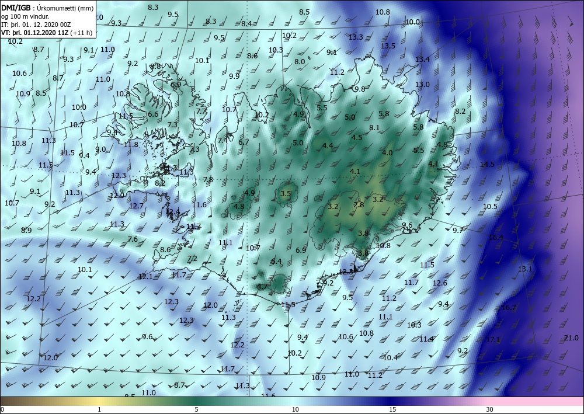This screenshot has width=584, height=414.
Task: Select the "30" tick label on the scale
Action: coord(489,409)
